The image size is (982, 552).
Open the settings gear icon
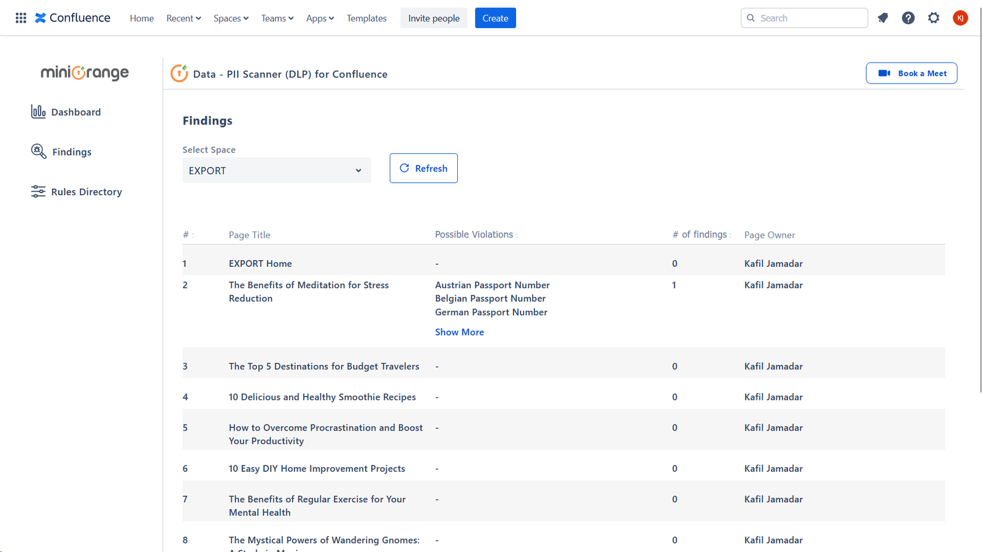pos(934,18)
